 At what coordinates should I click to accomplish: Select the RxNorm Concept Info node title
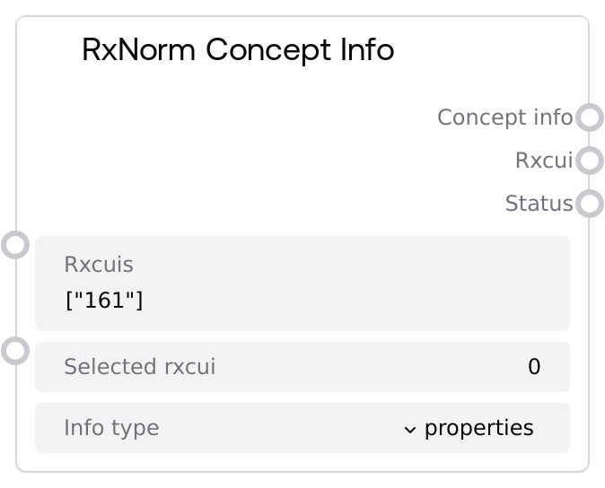coord(238,49)
